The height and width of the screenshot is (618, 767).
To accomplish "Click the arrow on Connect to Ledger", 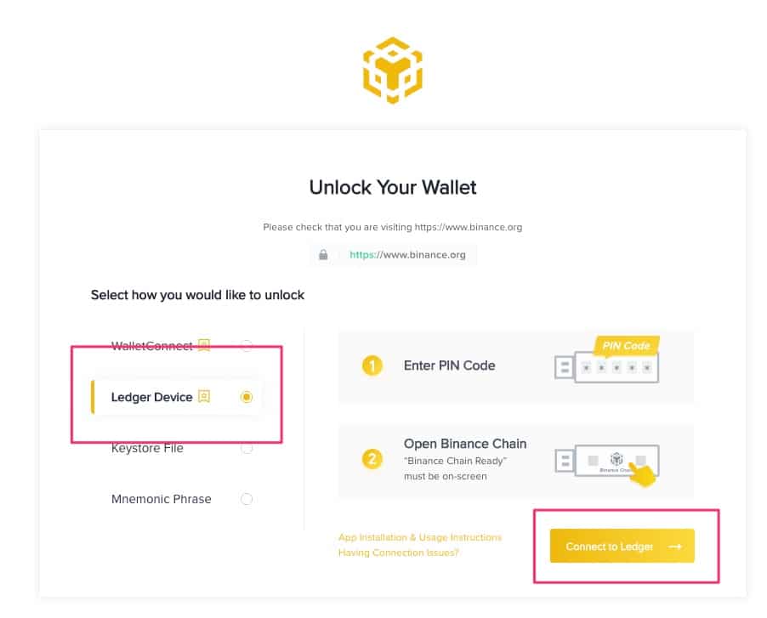I will tap(675, 547).
